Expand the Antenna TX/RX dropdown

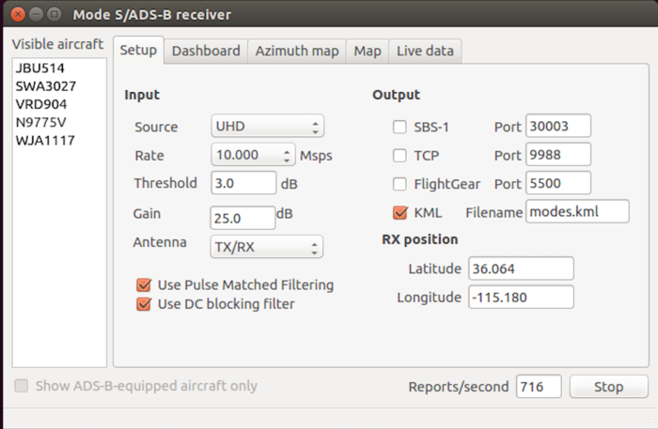(x=266, y=247)
